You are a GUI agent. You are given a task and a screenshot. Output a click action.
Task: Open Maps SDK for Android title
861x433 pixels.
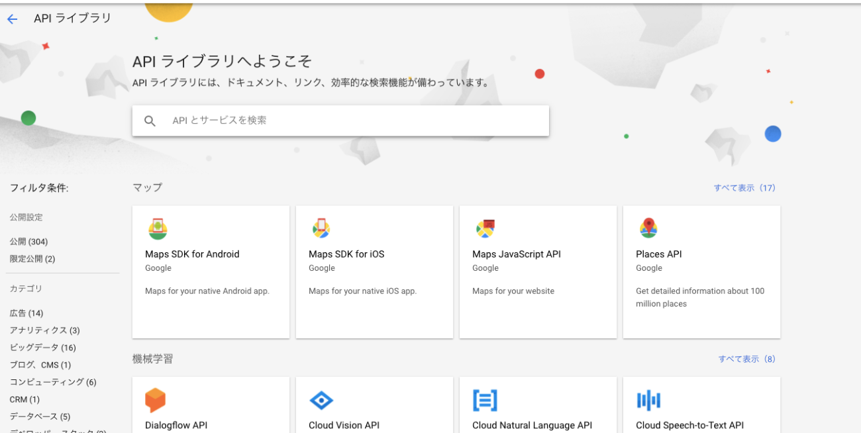click(192, 254)
